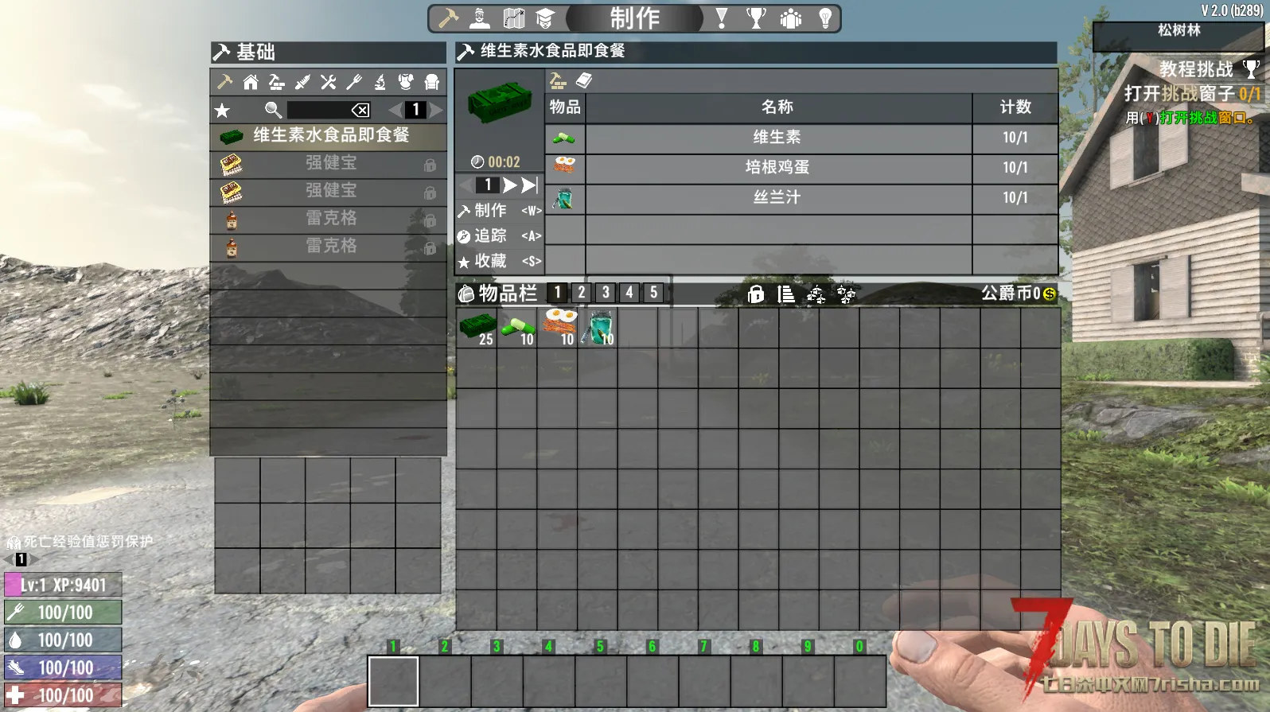Select the ammo and weapons category filter
Viewport: 1270px width, 712px height.
coord(302,82)
